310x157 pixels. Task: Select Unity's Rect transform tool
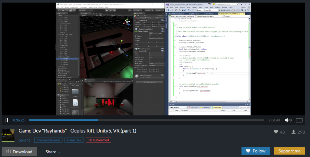[x=74, y=10]
